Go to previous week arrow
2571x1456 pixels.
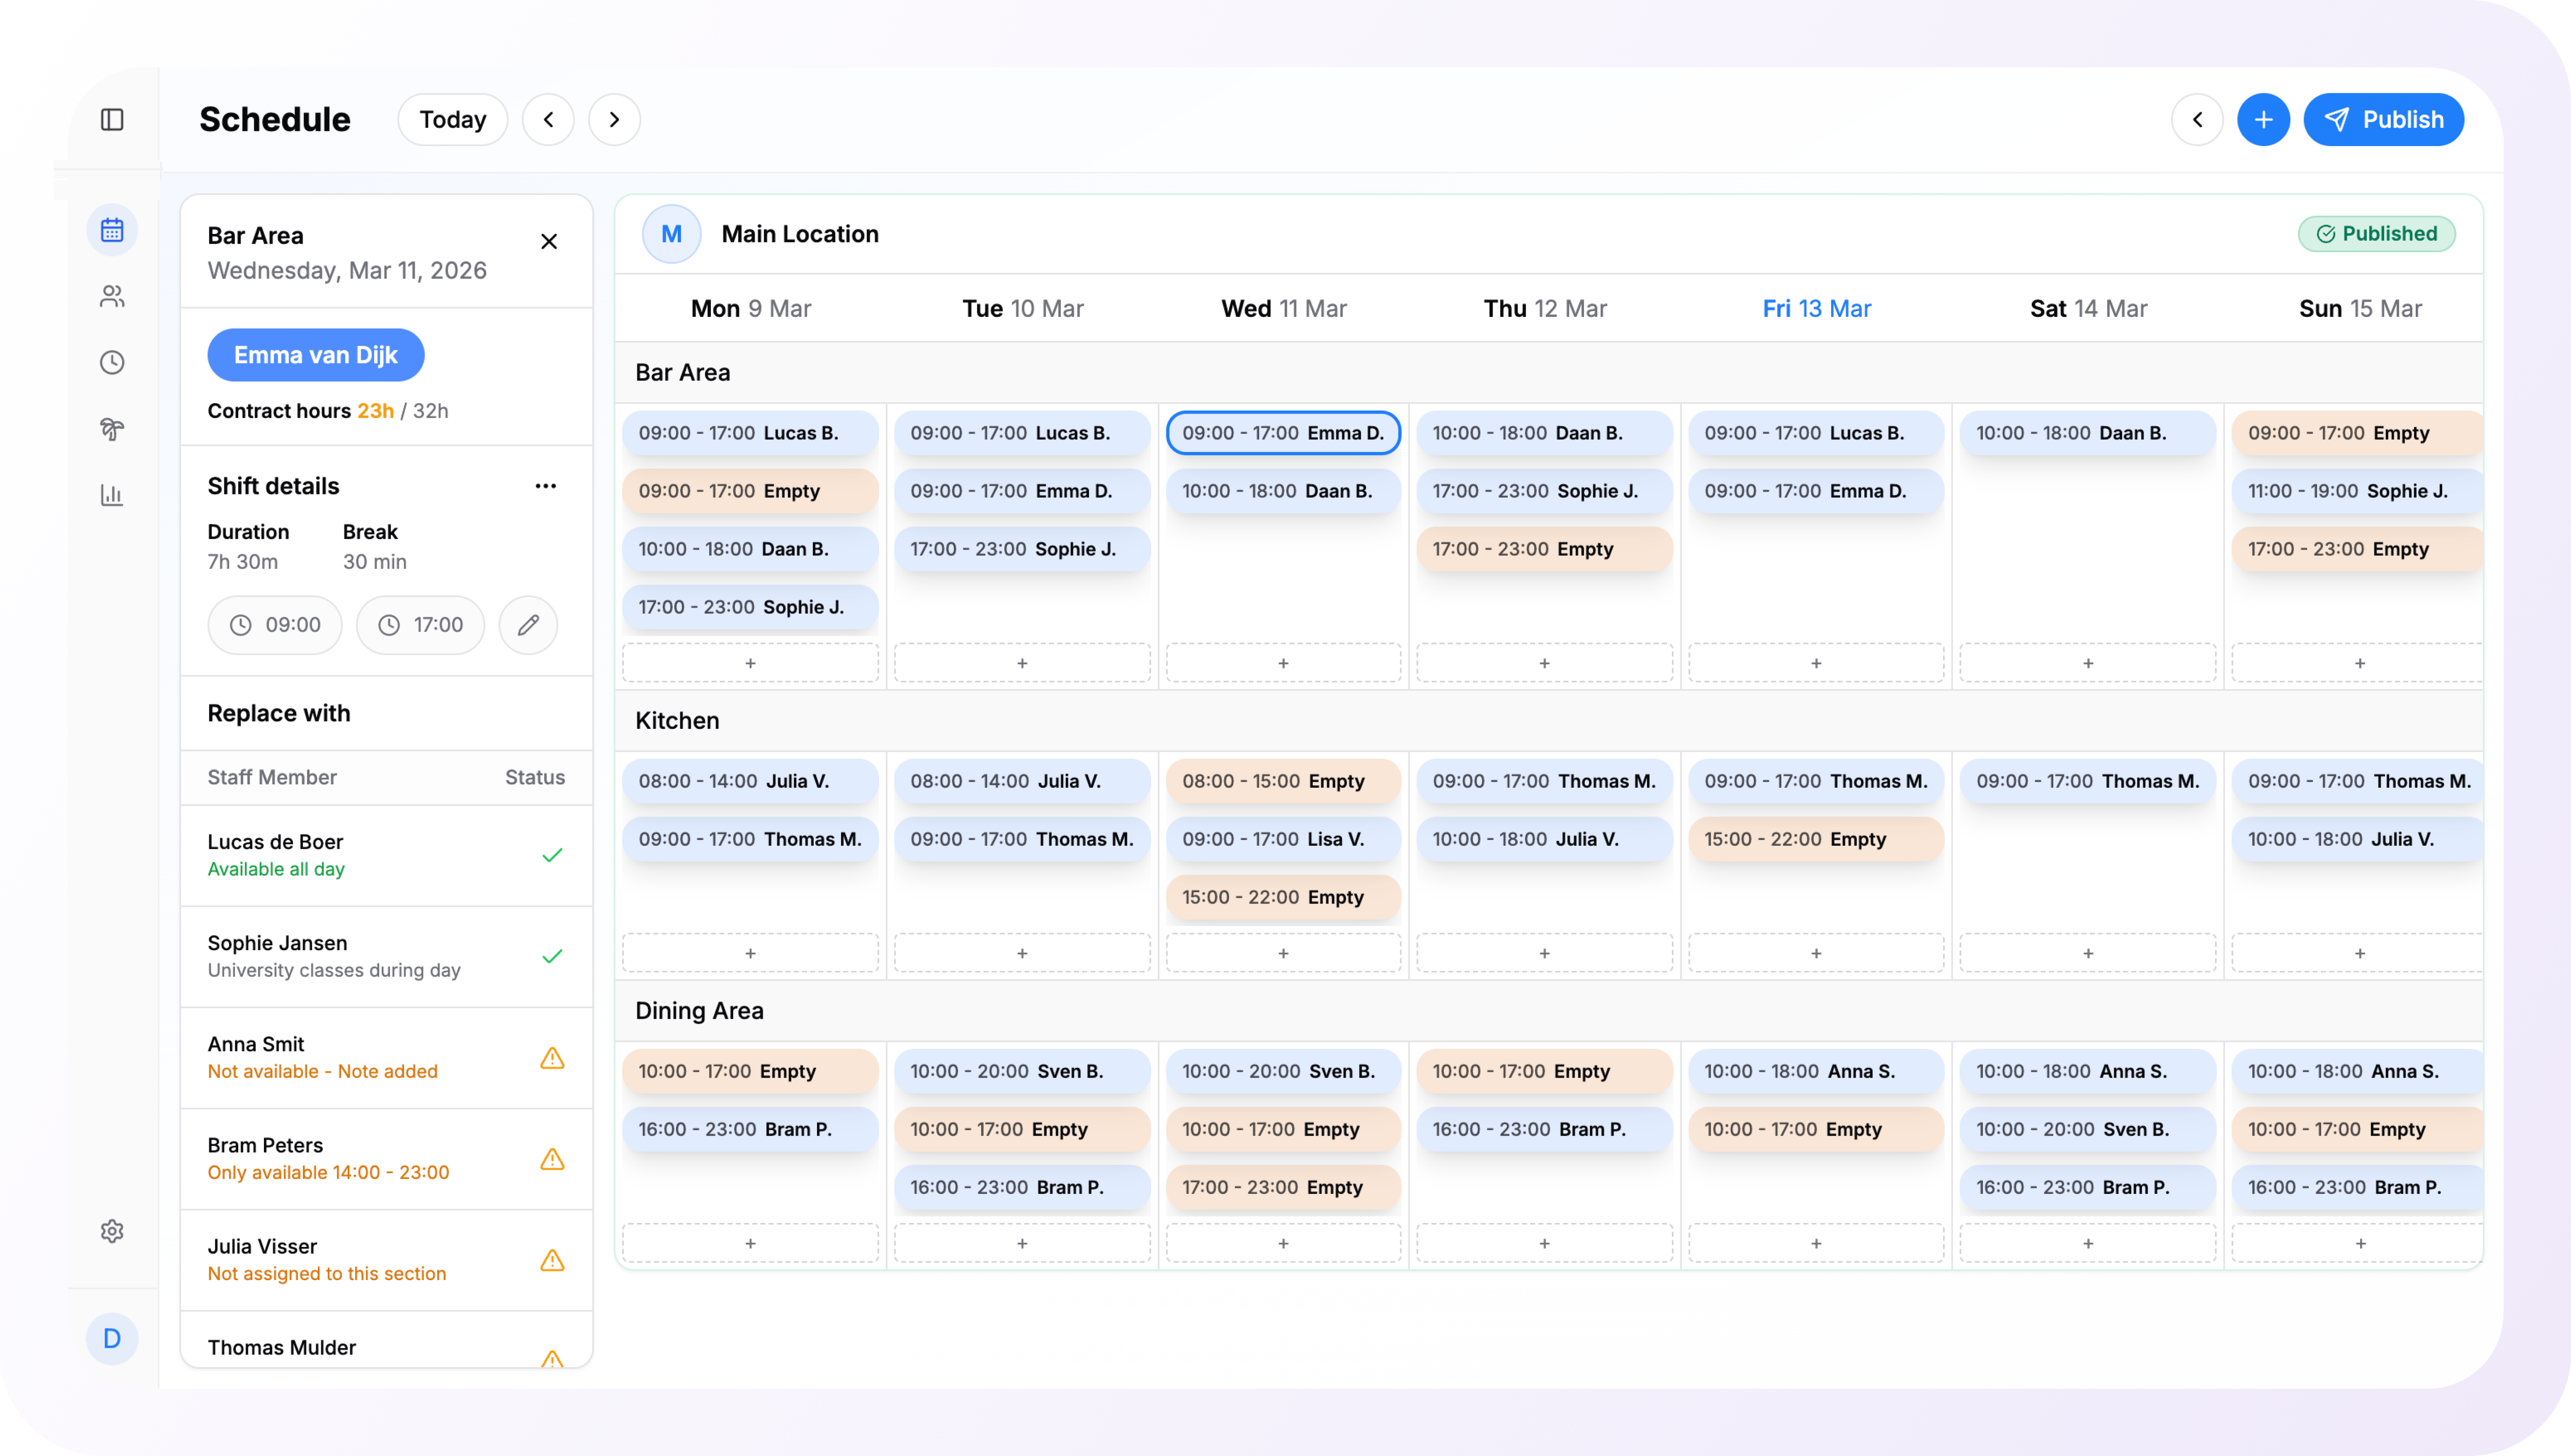point(548,120)
